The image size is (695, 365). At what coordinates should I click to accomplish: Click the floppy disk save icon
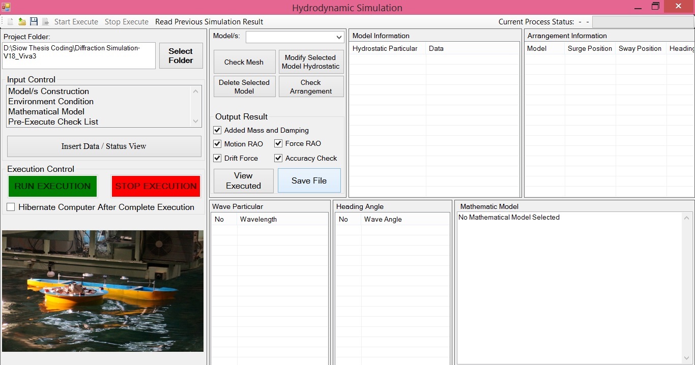tap(34, 22)
